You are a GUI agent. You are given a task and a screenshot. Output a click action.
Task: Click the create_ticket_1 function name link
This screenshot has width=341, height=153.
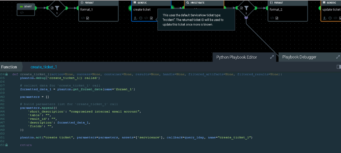43,67
